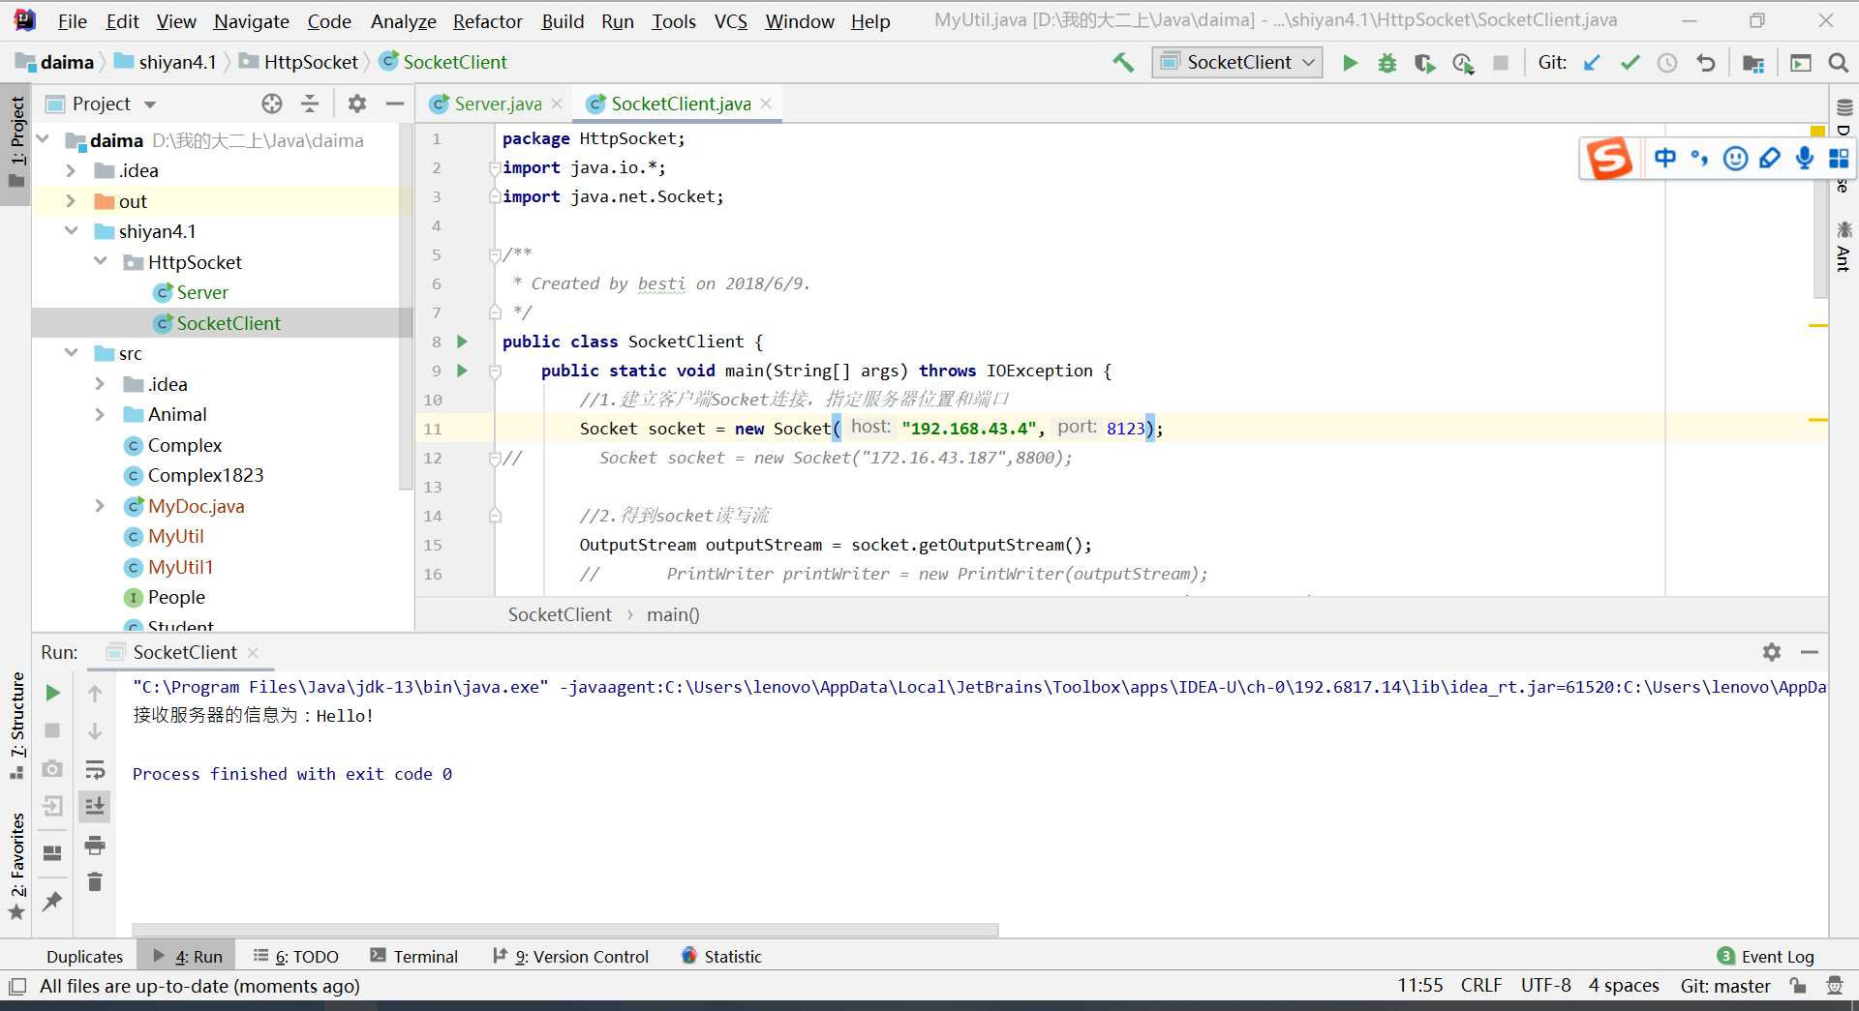The width and height of the screenshot is (1859, 1011).
Task: Locate current file with the crosshair icon
Action: 272,104
